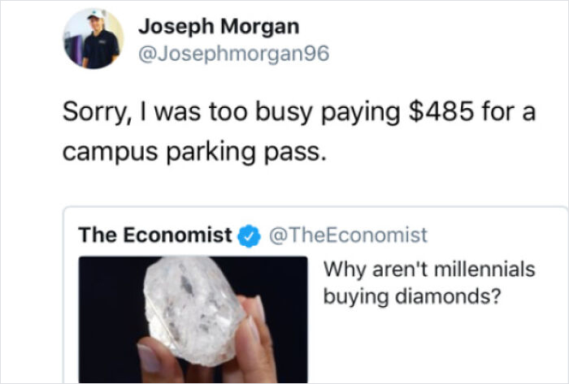Click The Economist account name

pos(154,235)
